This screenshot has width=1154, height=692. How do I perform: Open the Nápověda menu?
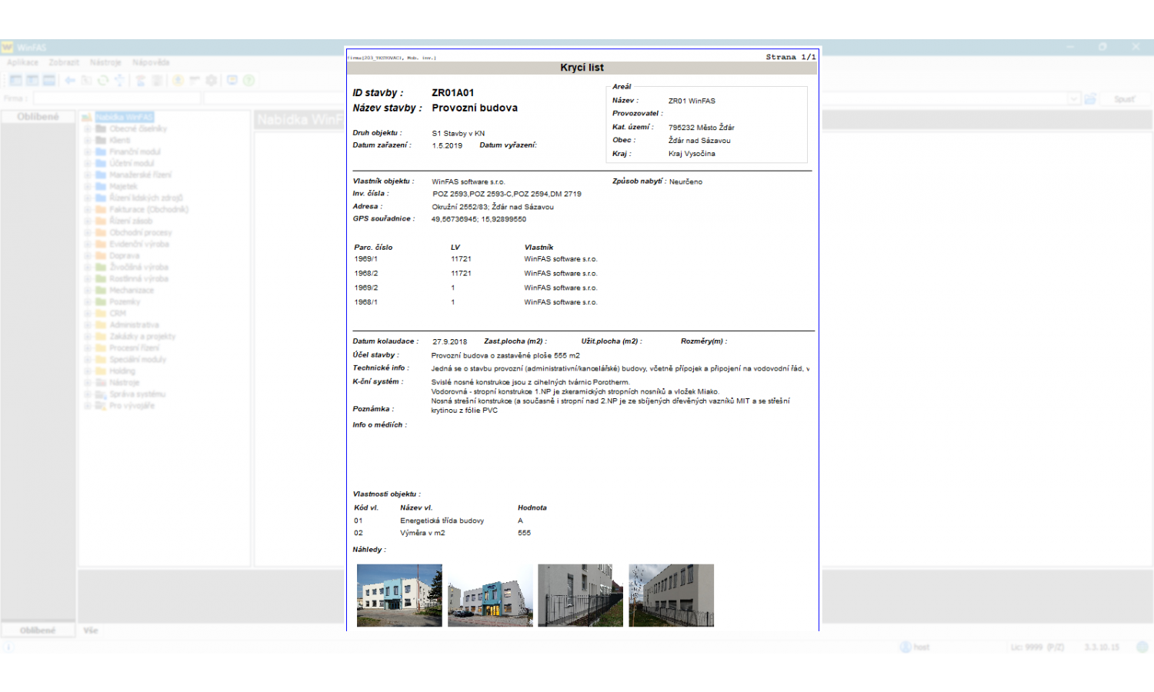pyautogui.click(x=151, y=62)
